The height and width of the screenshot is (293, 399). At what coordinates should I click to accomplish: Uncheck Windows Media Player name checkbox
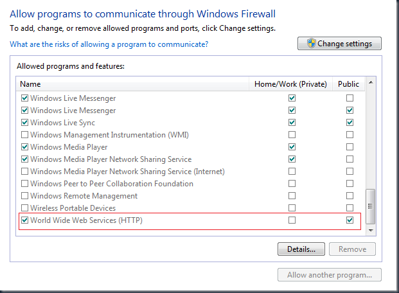[25, 147]
